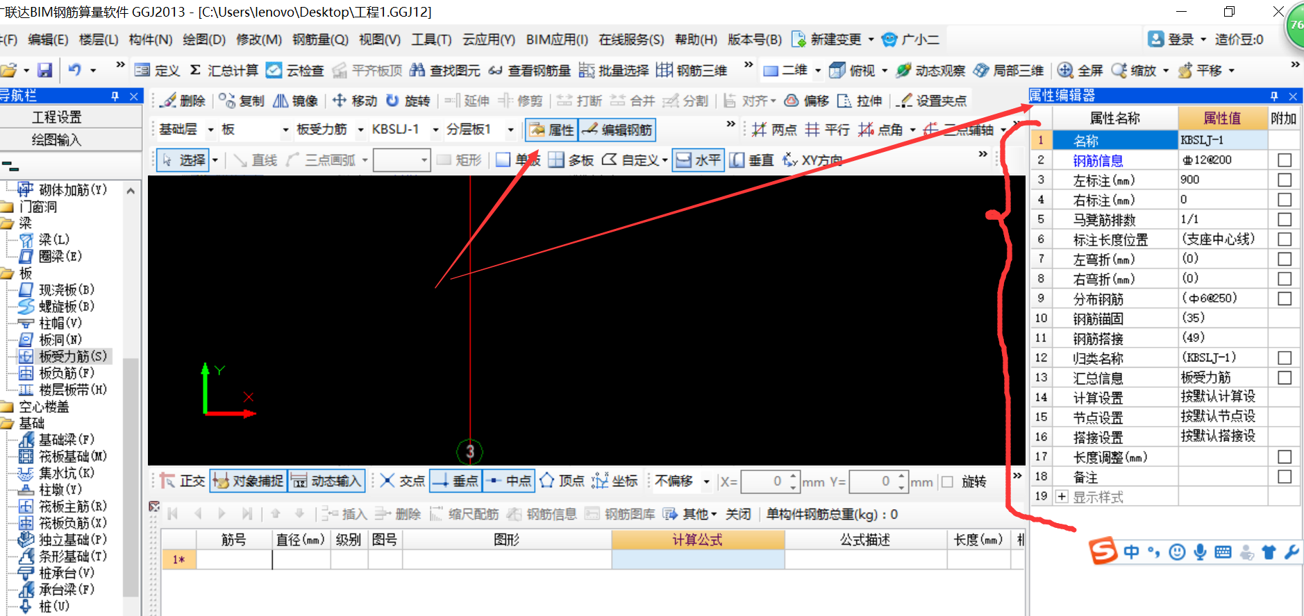Click the 偏移 offset tool

[806, 101]
